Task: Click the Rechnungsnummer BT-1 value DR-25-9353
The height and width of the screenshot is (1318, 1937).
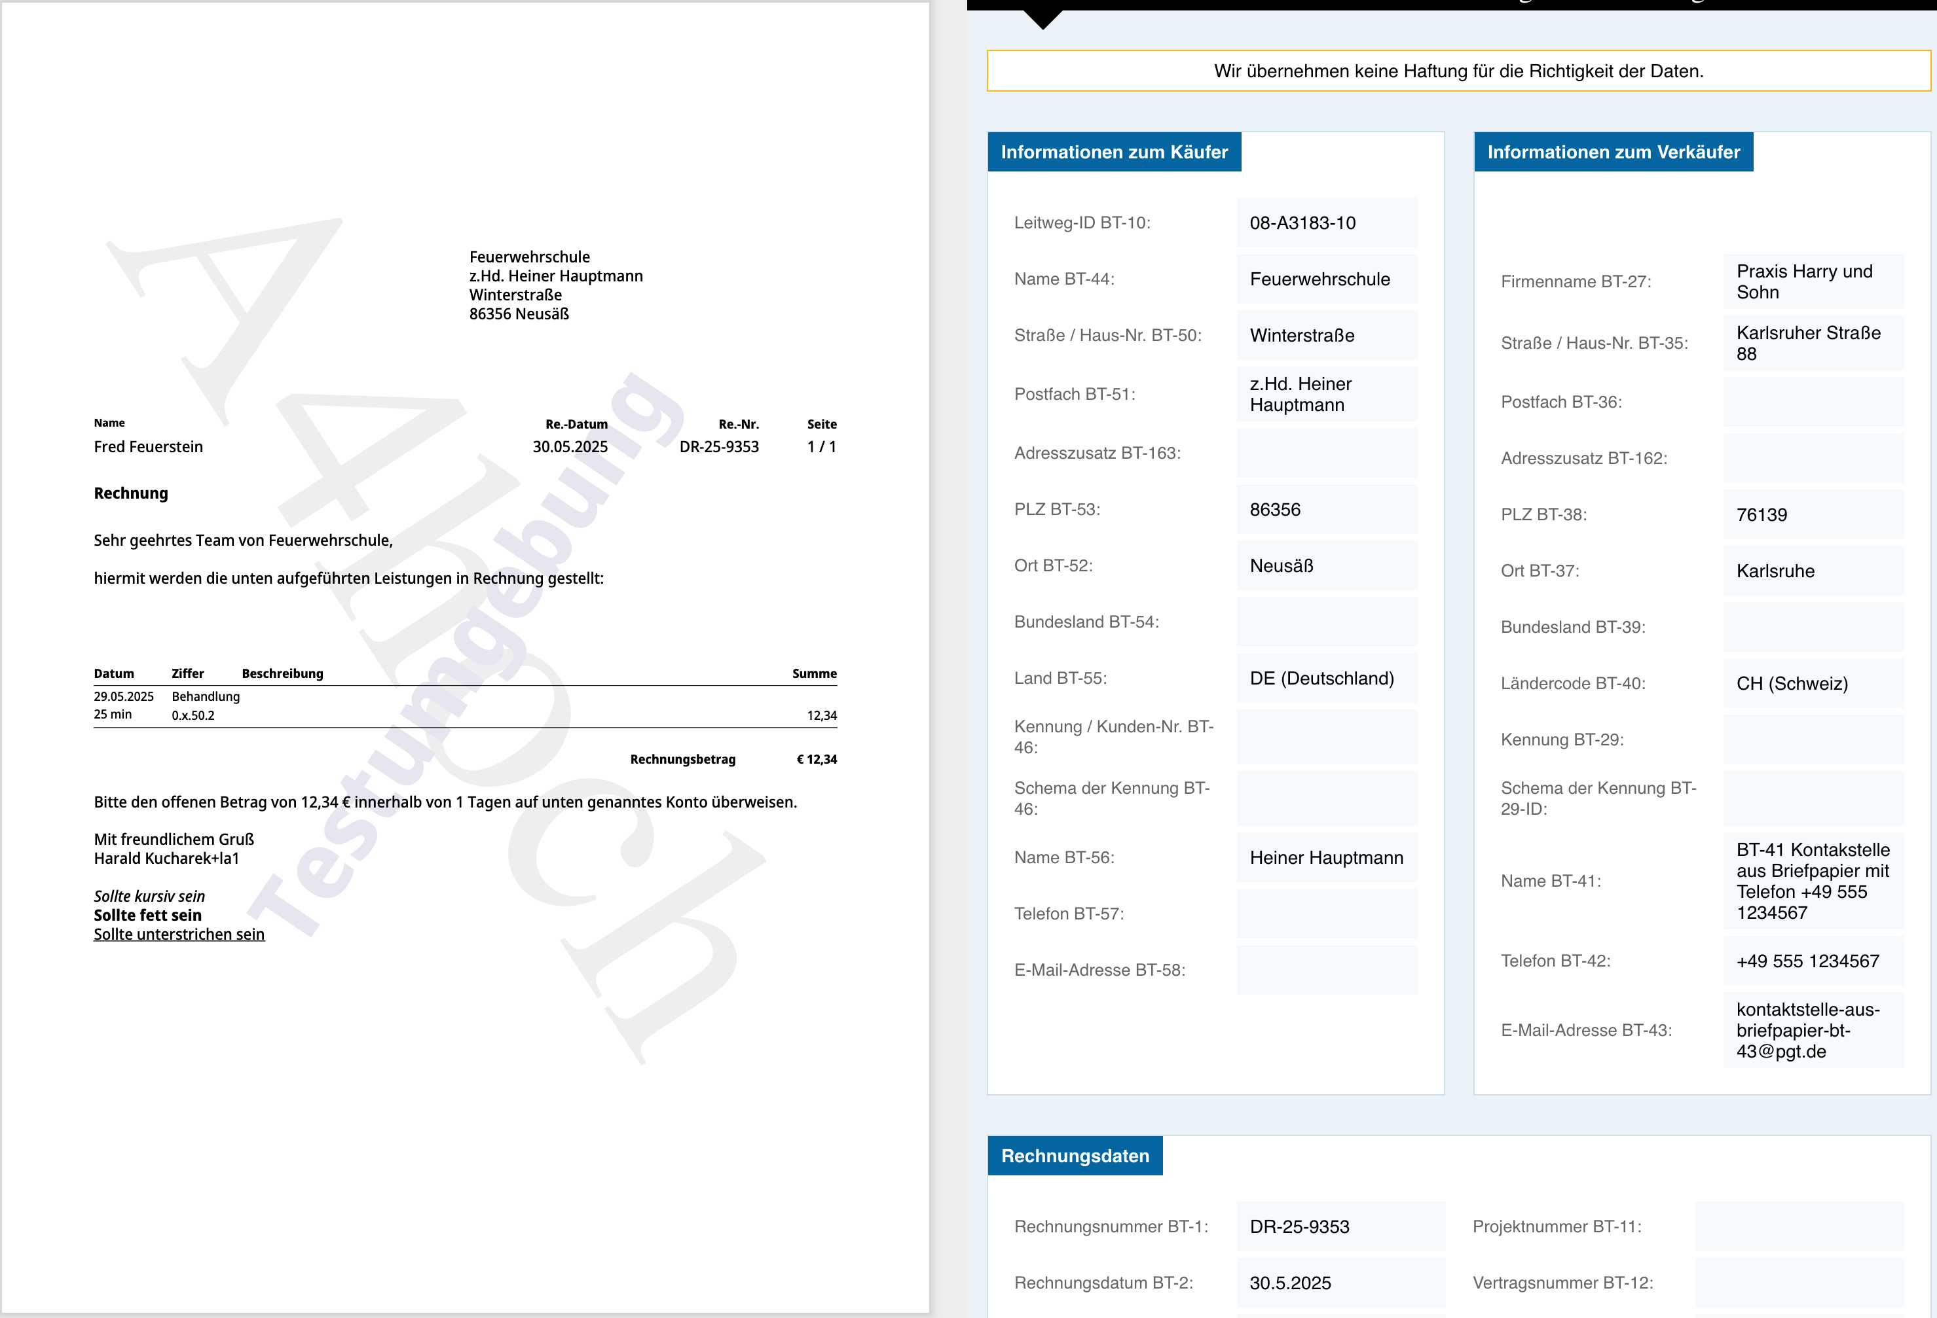Action: (1340, 1226)
